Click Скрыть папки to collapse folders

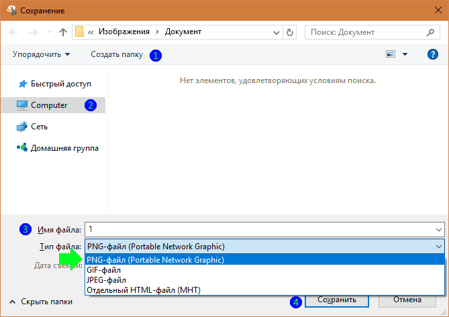pos(41,302)
